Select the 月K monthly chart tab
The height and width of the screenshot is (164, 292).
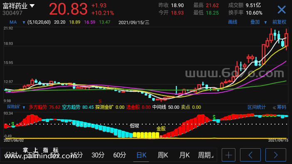click(184, 155)
